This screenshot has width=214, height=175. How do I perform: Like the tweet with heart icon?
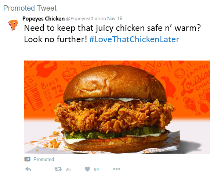(x=87, y=169)
